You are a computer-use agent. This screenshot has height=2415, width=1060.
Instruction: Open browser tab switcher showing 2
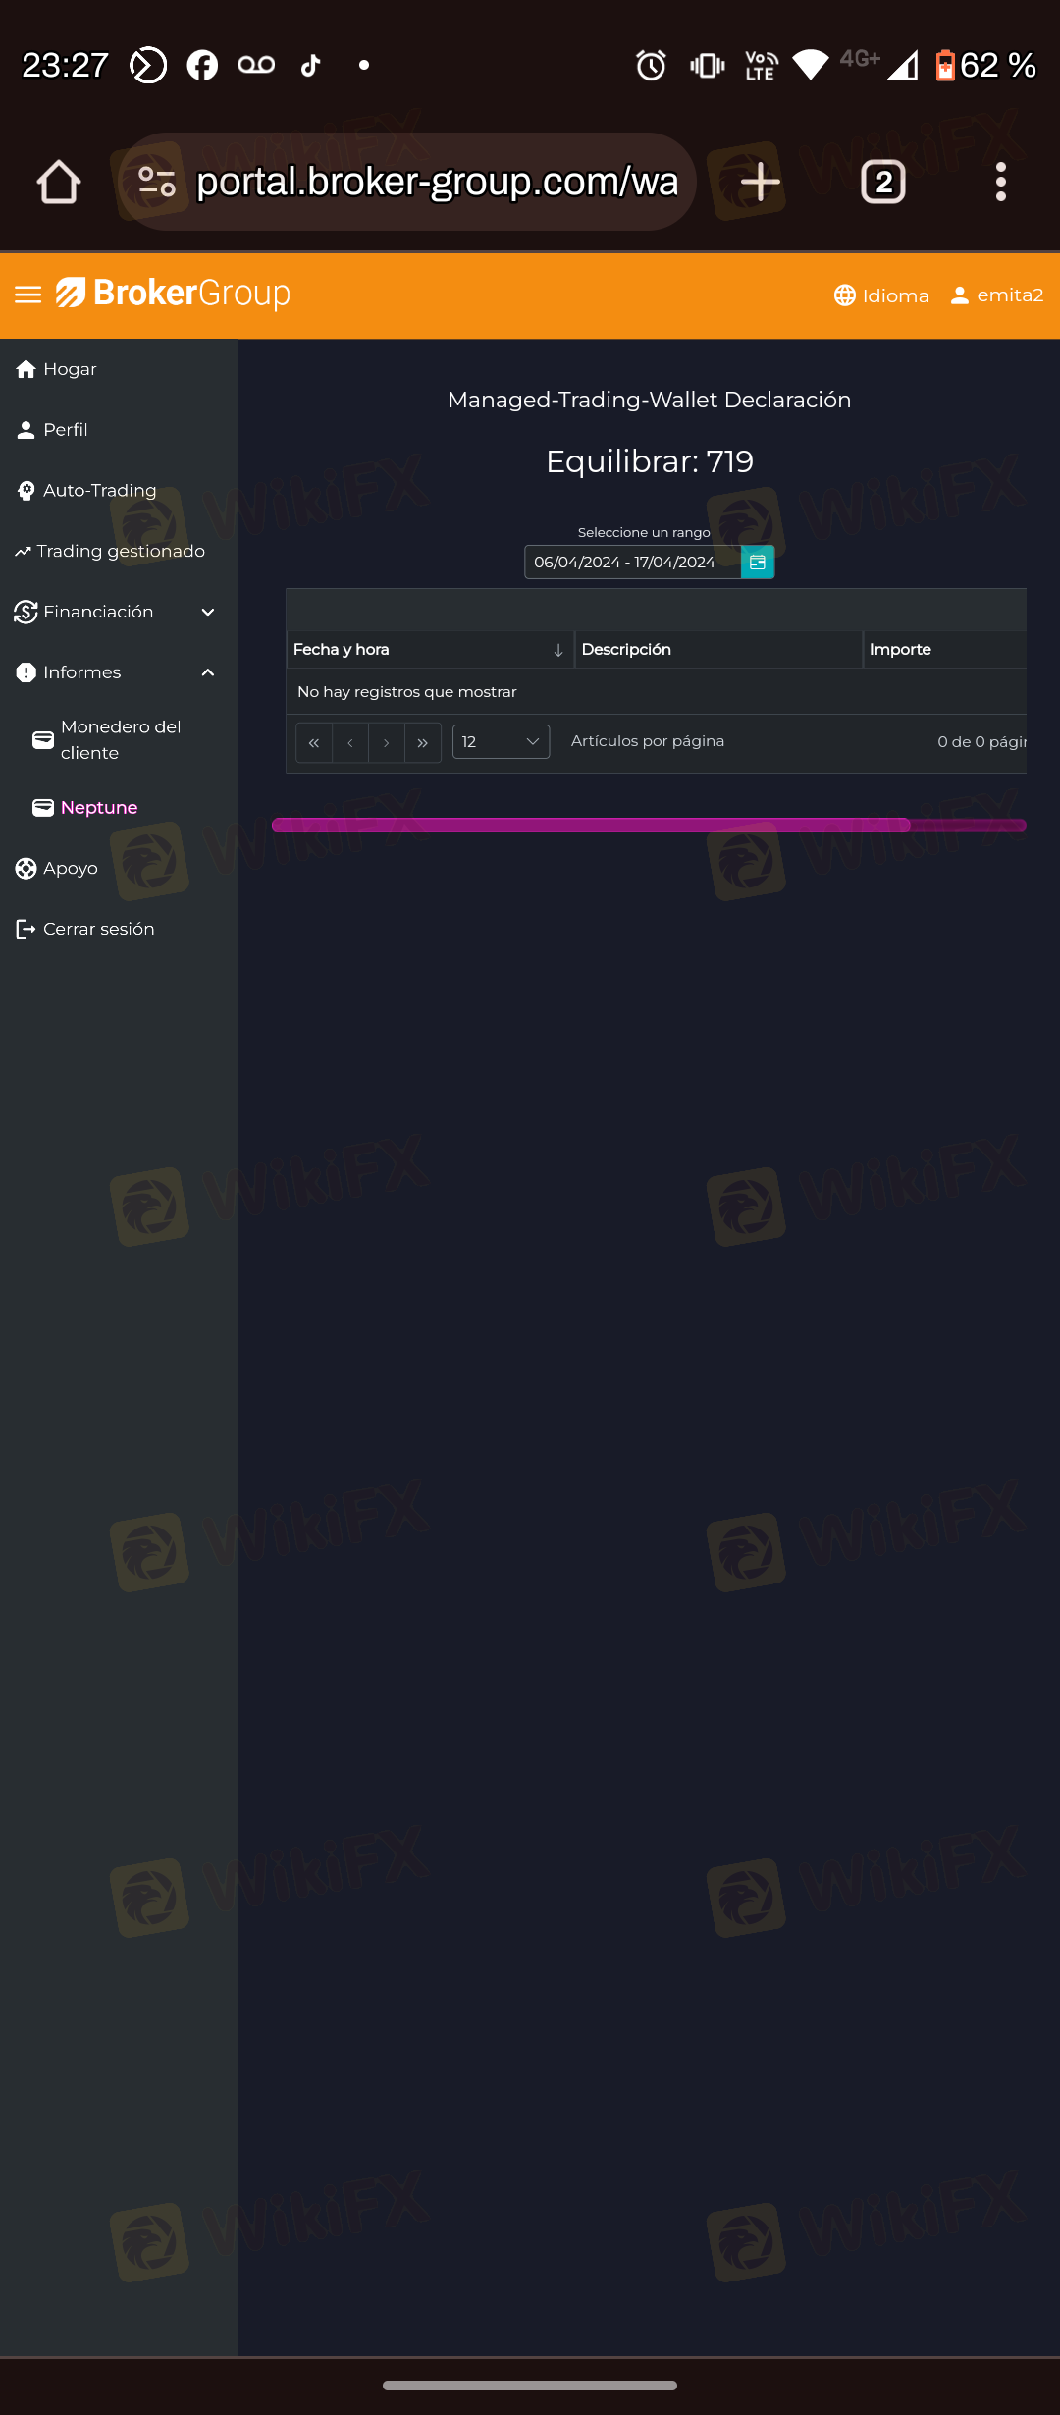(x=882, y=183)
